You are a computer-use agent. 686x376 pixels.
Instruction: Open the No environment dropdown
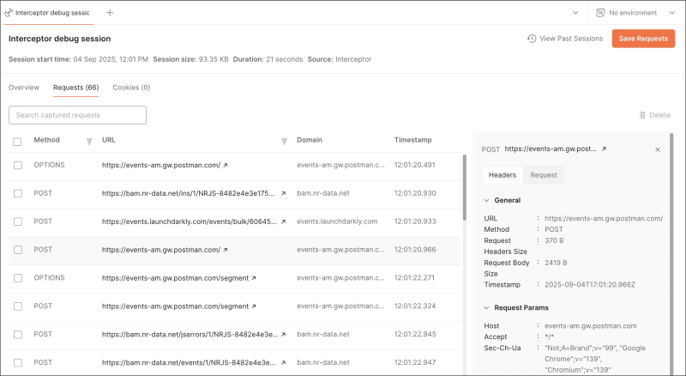(x=672, y=13)
